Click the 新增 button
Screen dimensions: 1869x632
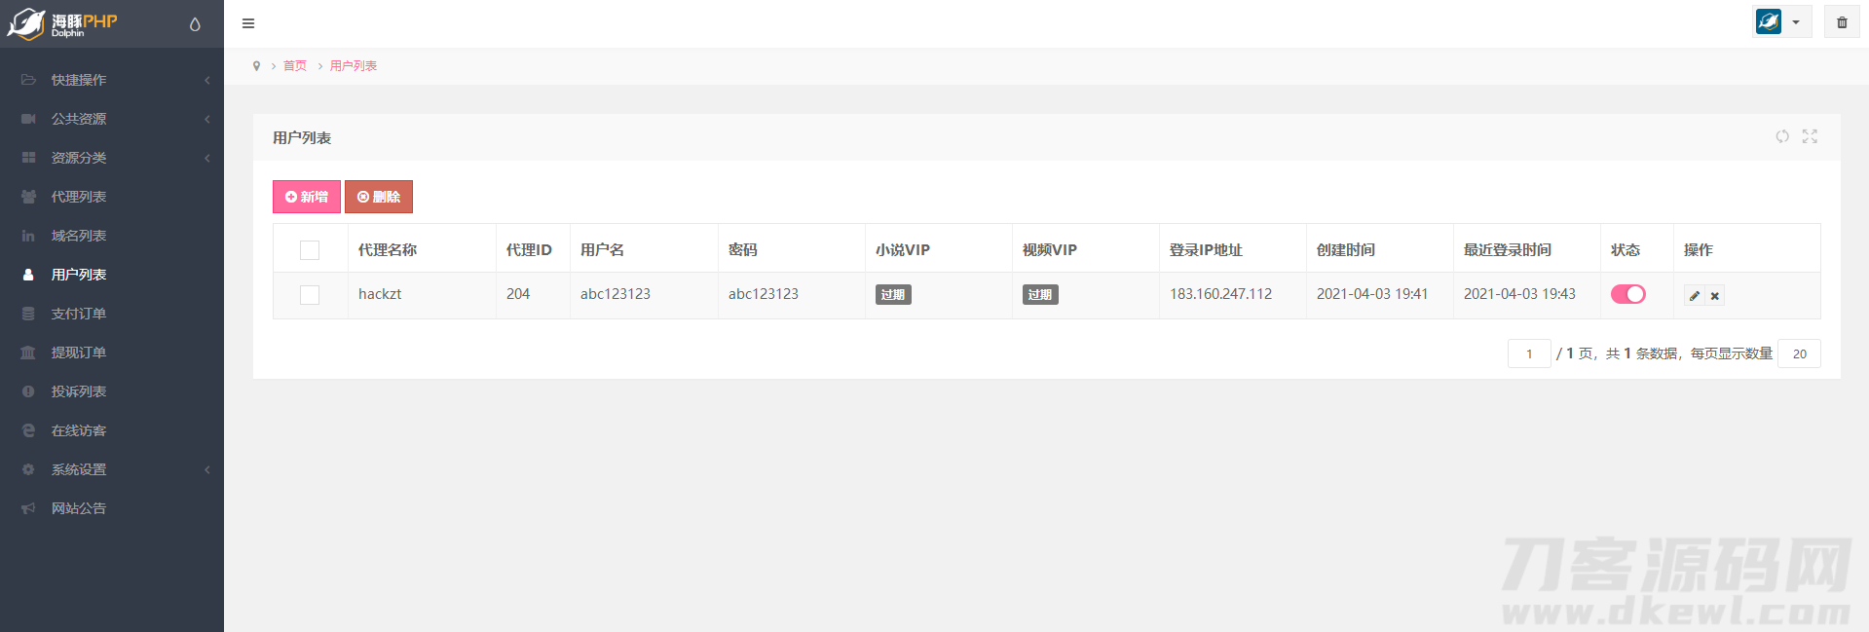pos(307,197)
